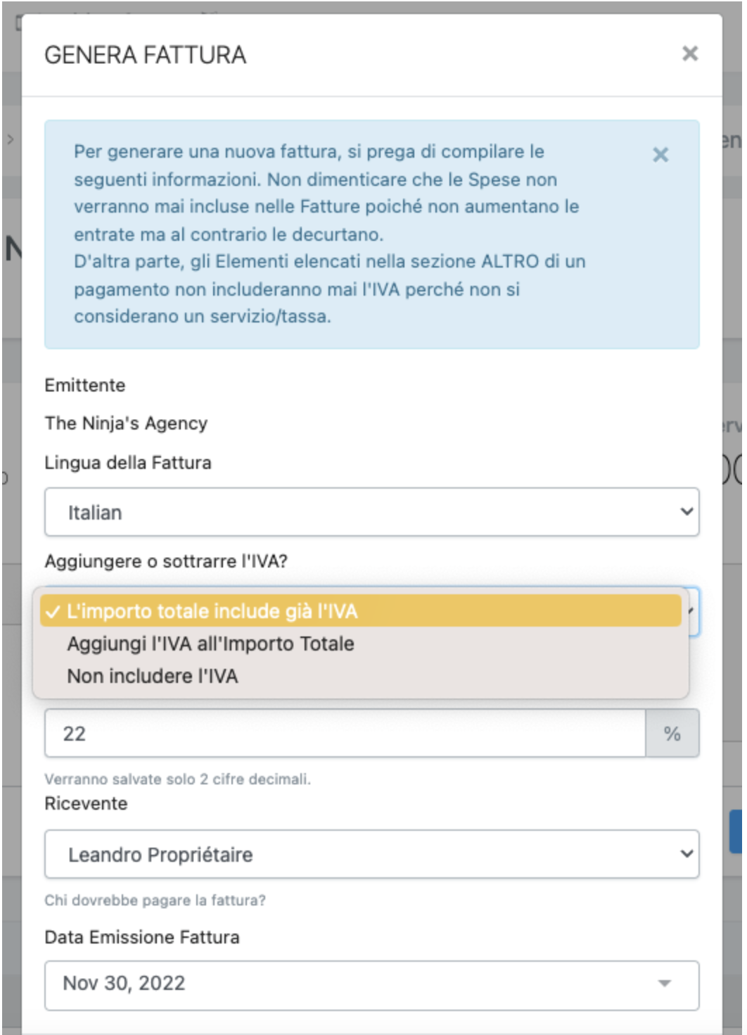This screenshot has width=747, height=1035.
Task: Click the "Data Emissione Fattura" label
Action: point(142,937)
